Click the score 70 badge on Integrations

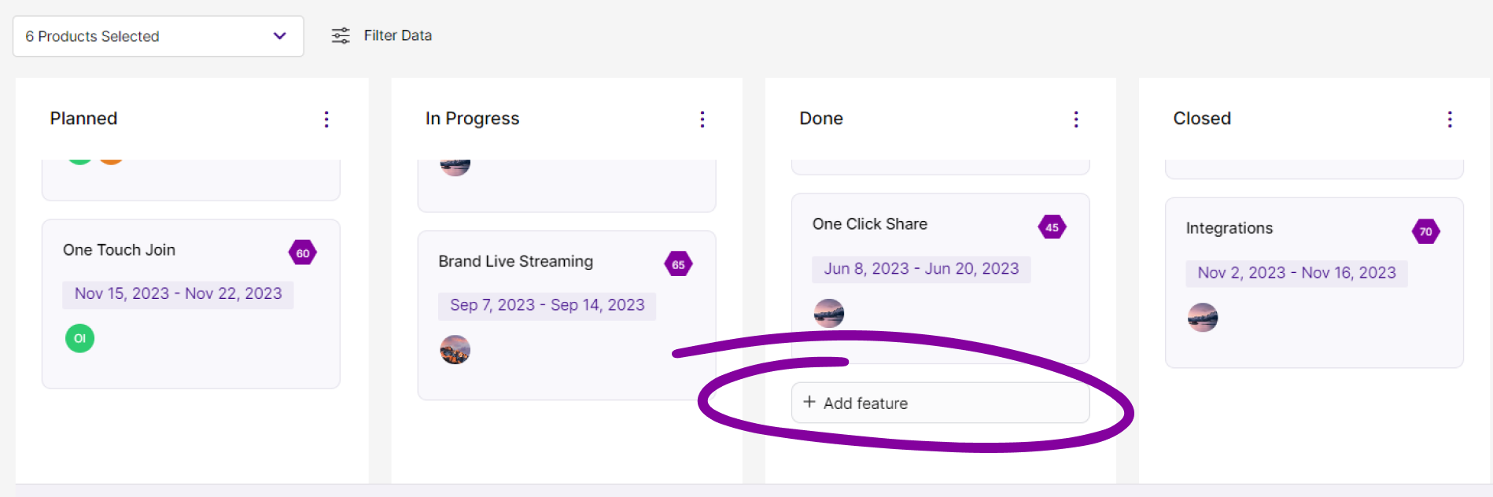pyautogui.click(x=1425, y=231)
